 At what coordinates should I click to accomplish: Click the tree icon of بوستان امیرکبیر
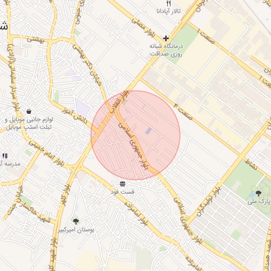click(76, 221)
